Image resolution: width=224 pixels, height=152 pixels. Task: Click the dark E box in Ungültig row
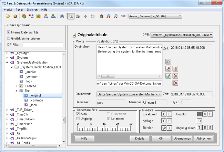(200, 114)
